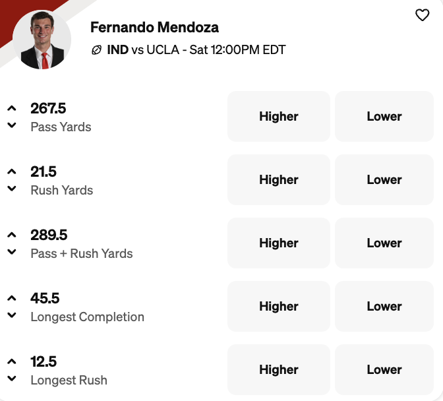Decrease the Pass Yards line
Screen dimensions: 443x401
point(12,125)
